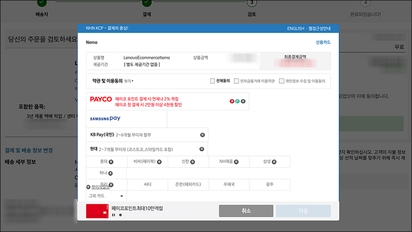The width and height of the screenshot is (412, 232).
Task: Click info icon beside 삼성
Action: point(274,162)
